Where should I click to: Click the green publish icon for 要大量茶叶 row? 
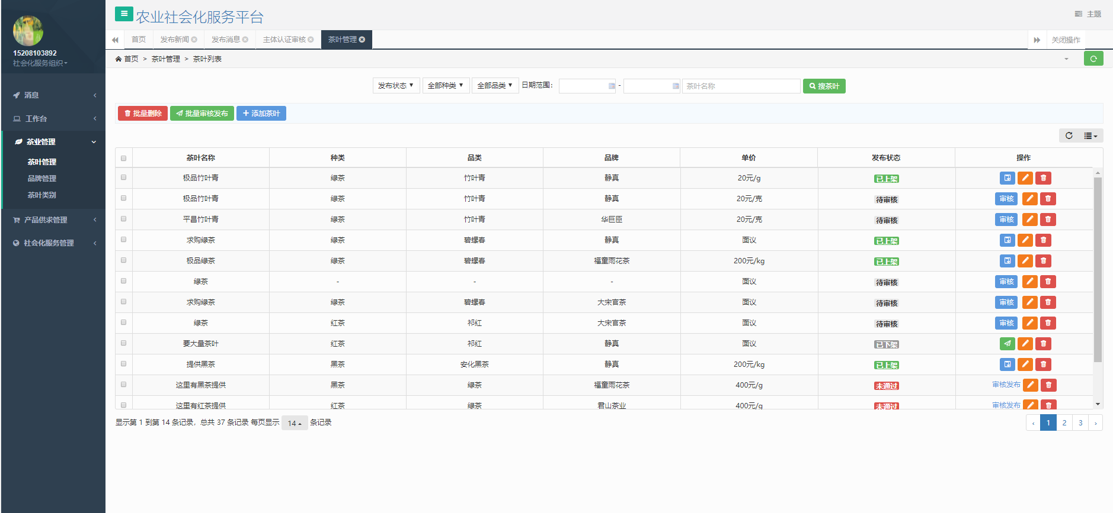pos(1007,344)
